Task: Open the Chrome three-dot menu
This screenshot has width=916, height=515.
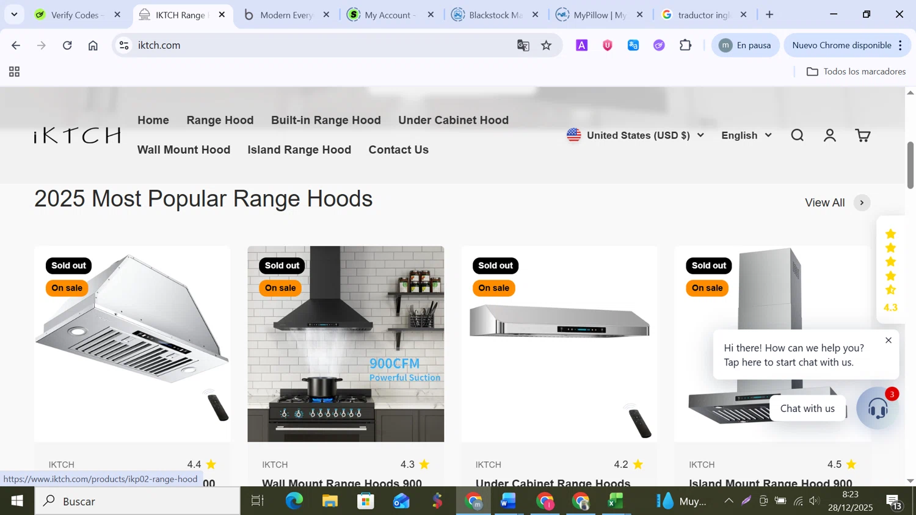Action: tap(900, 45)
